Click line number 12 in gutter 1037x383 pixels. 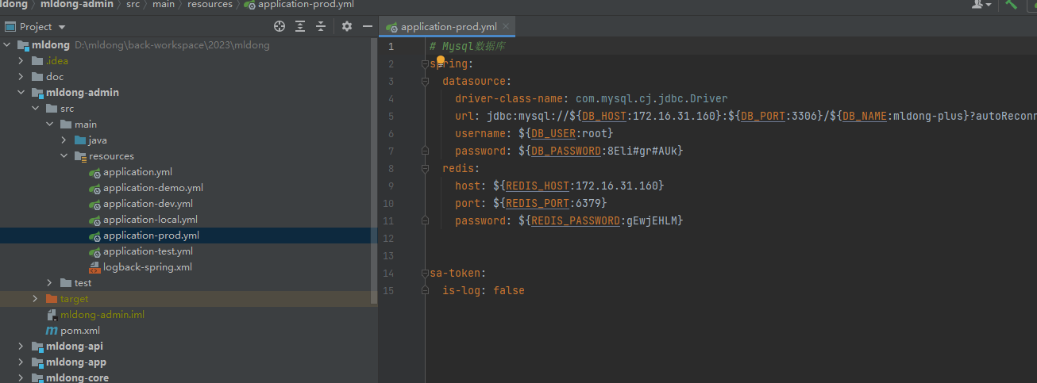pos(387,239)
